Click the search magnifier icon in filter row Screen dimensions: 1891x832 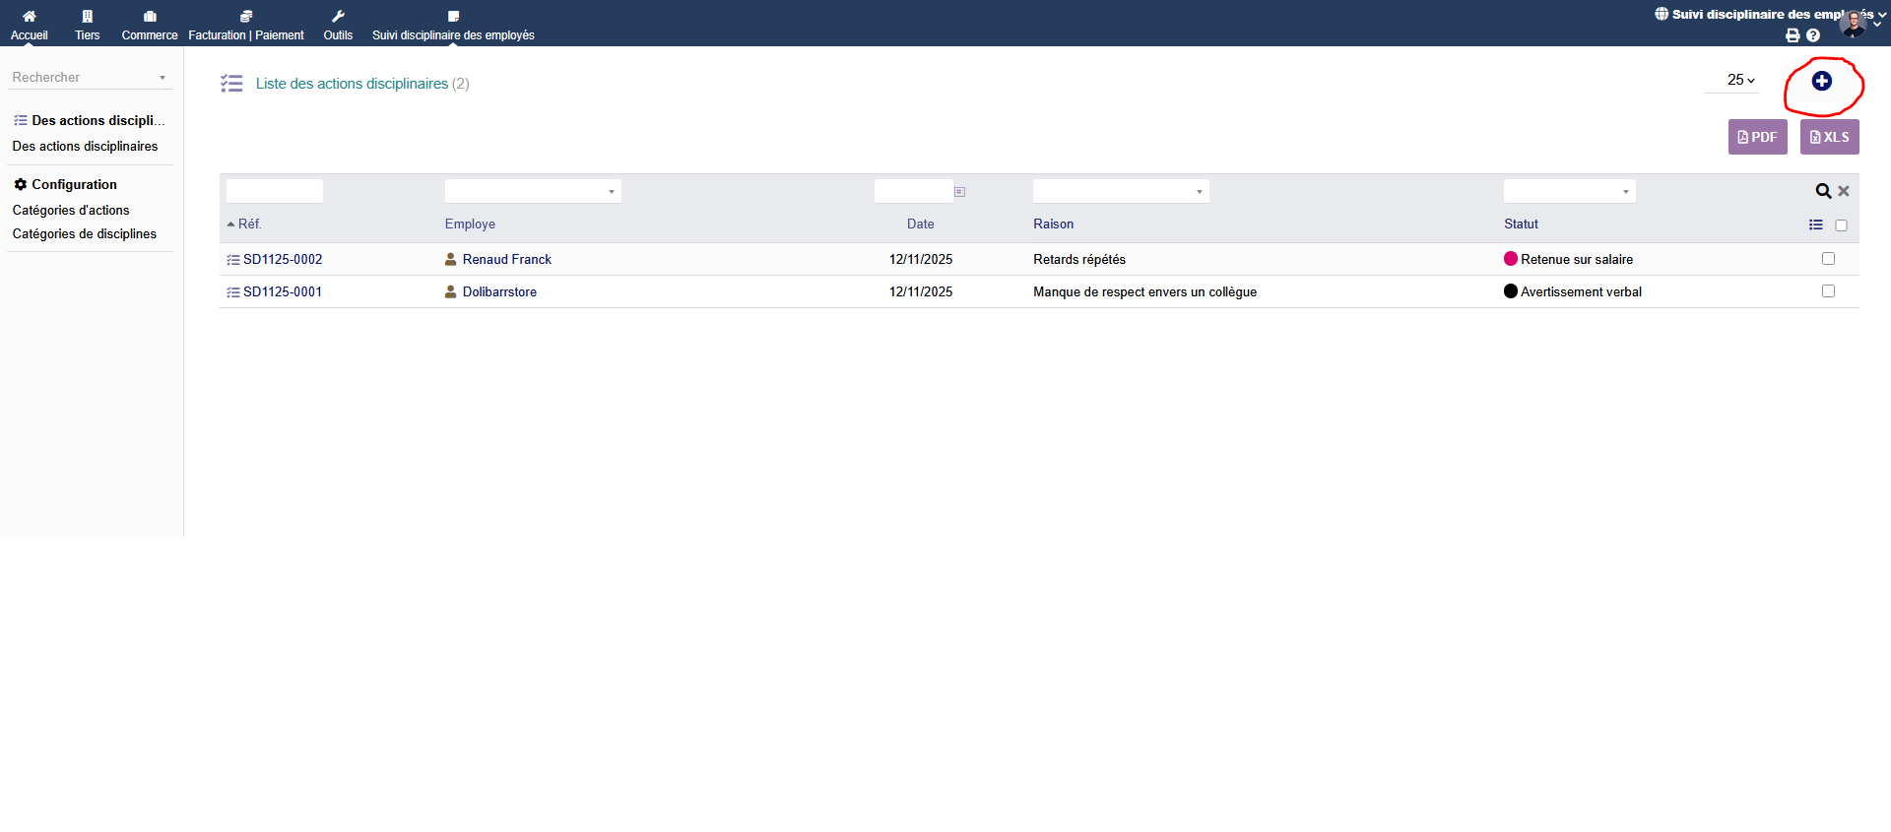point(1823,191)
